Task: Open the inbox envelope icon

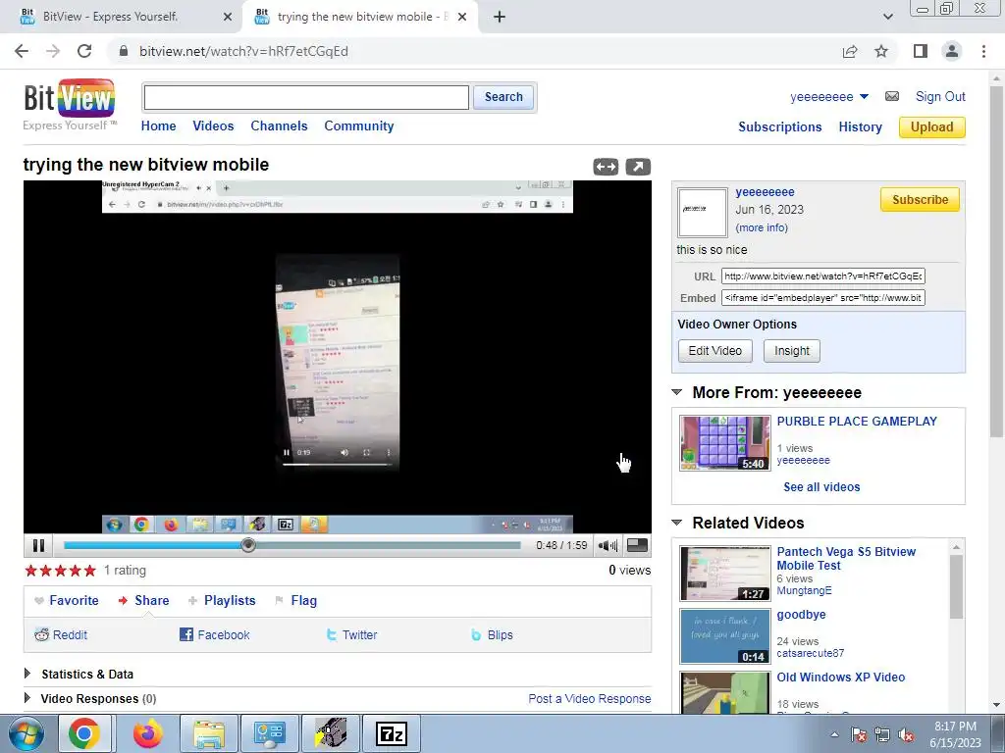Action: click(892, 96)
